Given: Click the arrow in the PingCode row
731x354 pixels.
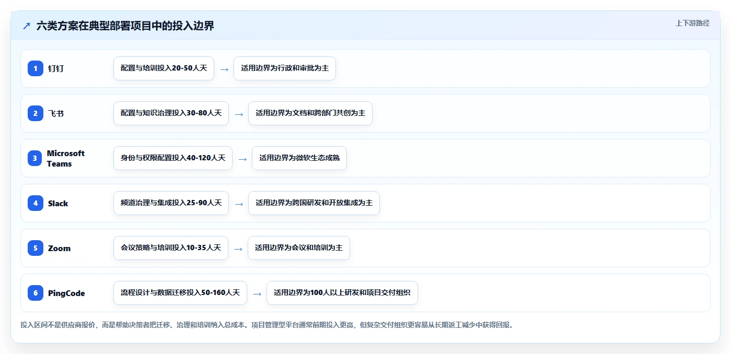Looking at the screenshot, I should (257, 293).
